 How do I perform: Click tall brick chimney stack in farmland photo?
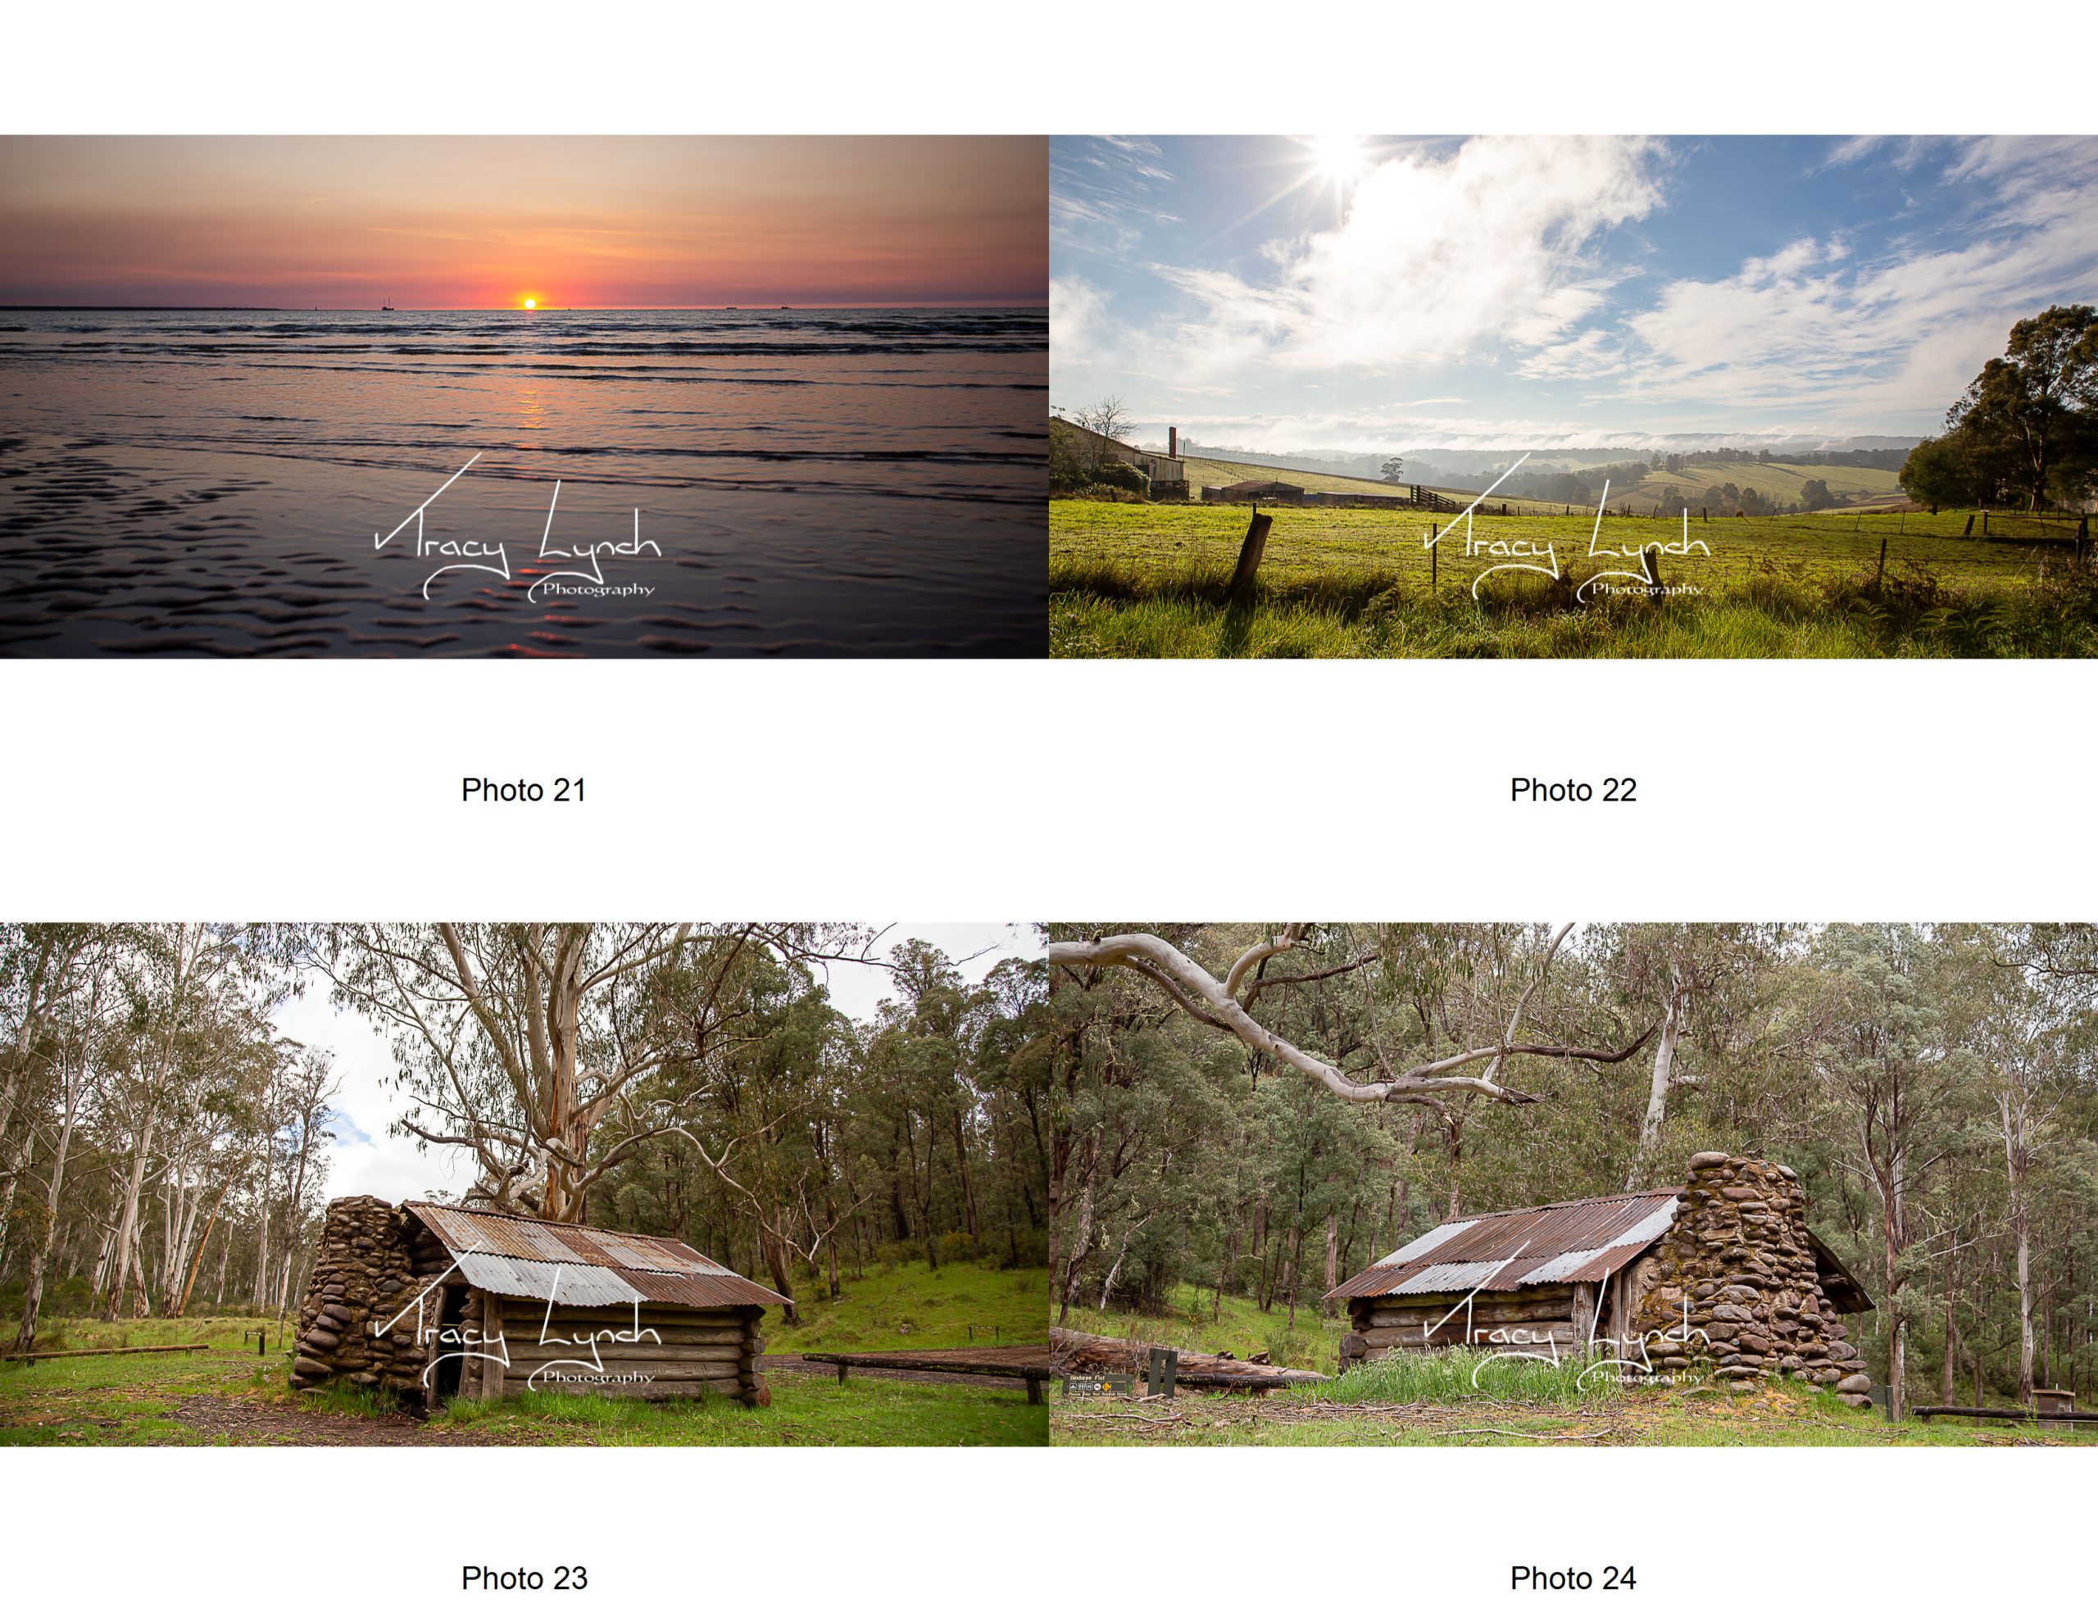(x=1171, y=443)
